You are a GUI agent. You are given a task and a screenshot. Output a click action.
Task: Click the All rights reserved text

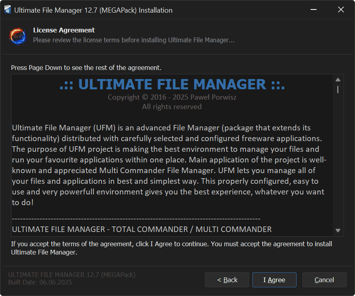(172, 107)
